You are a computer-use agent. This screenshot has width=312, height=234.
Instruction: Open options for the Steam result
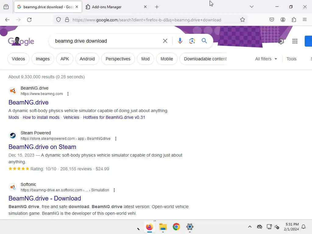point(116,139)
